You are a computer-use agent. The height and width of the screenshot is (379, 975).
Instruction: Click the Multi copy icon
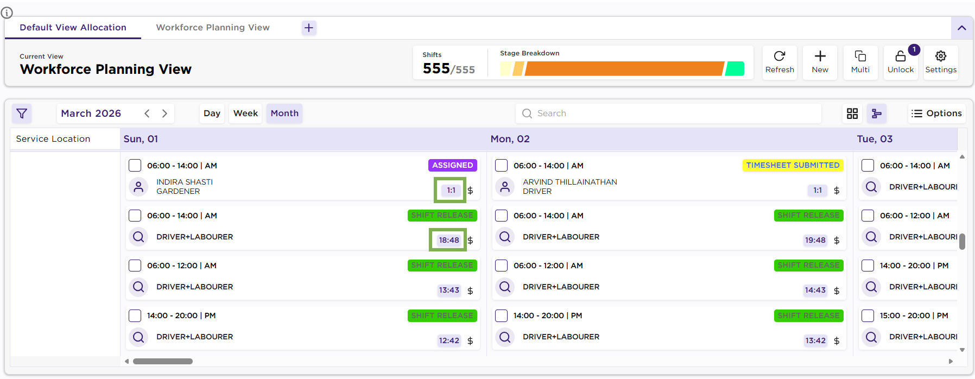[x=860, y=56]
